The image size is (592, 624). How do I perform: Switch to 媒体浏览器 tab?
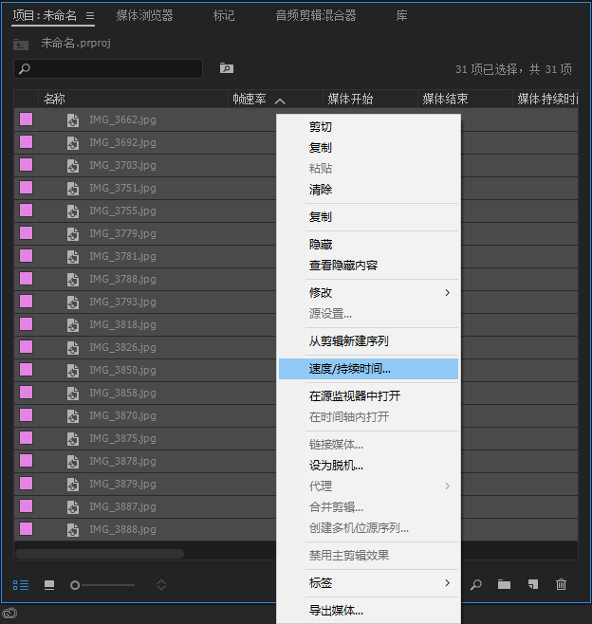(144, 16)
